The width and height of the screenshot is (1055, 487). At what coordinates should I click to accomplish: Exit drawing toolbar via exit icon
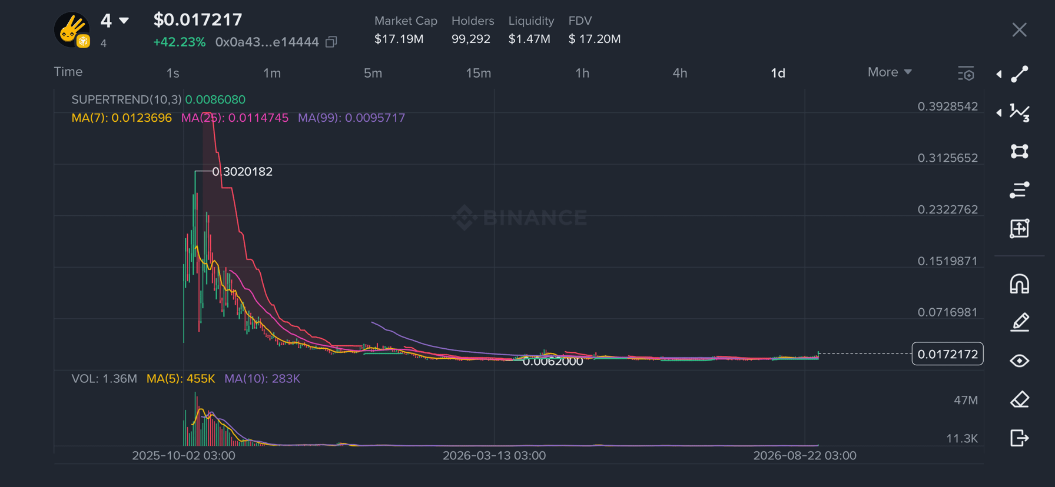pos(1020,438)
